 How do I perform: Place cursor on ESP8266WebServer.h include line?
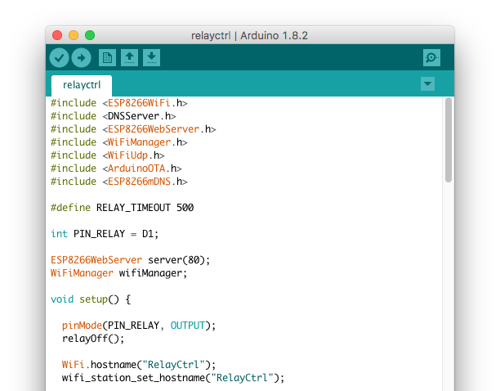133,129
